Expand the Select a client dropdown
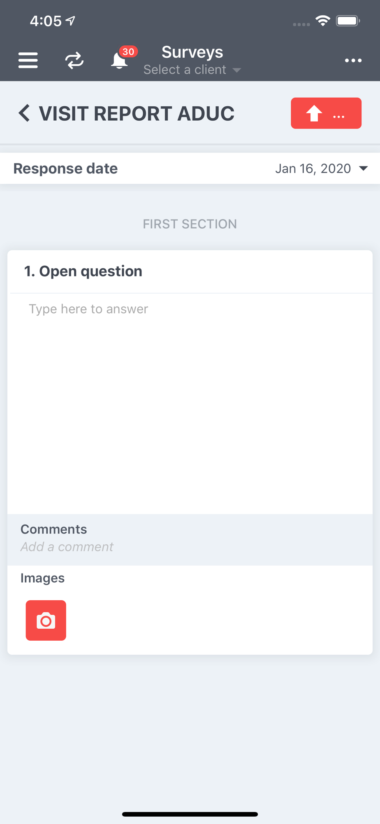The image size is (380, 824). (192, 70)
